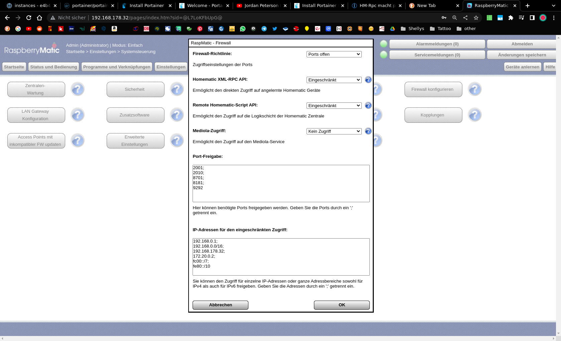This screenshot has width=561, height=341.
Task: Open the browser share icon
Action: (465, 18)
